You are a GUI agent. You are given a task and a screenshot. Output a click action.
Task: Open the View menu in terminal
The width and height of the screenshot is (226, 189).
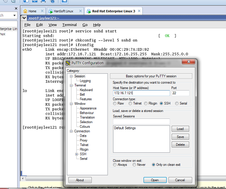(x=53, y=25)
